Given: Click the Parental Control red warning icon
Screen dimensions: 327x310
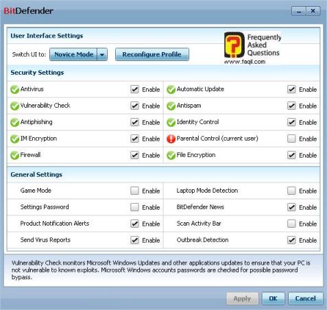Looking at the screenshot, I should [x=171, y=139].
